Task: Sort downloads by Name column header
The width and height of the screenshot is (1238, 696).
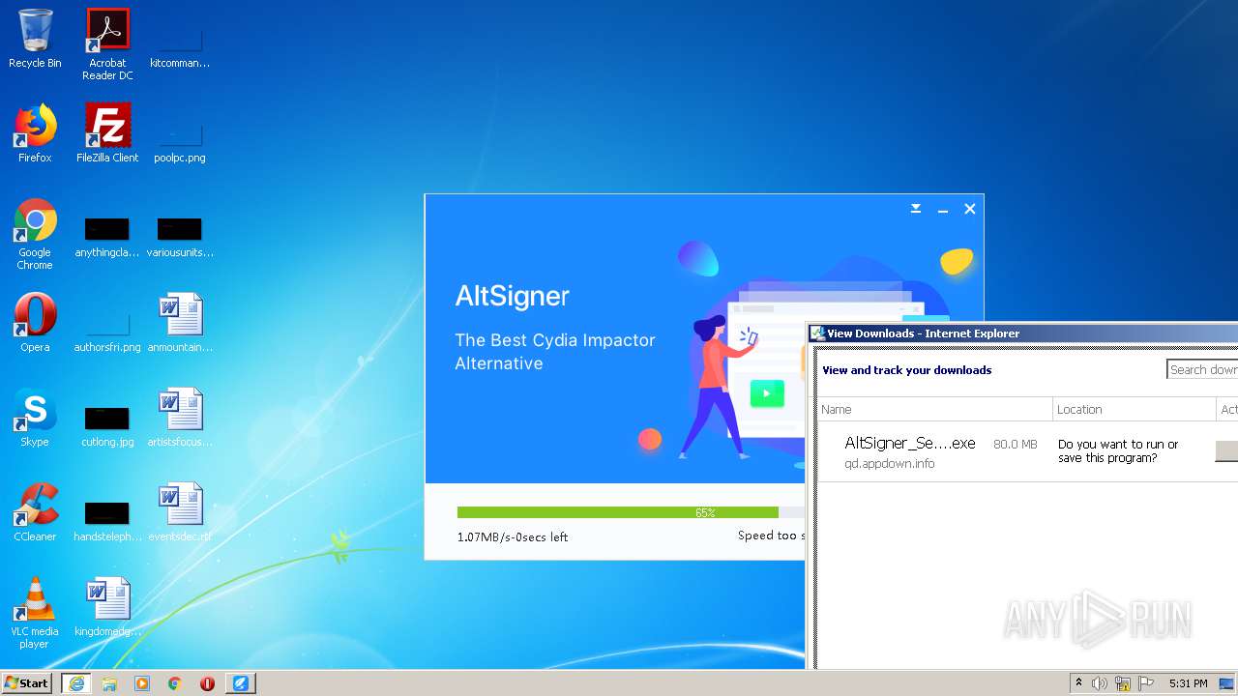Action: pyautogui.click(x=934, y=409)
